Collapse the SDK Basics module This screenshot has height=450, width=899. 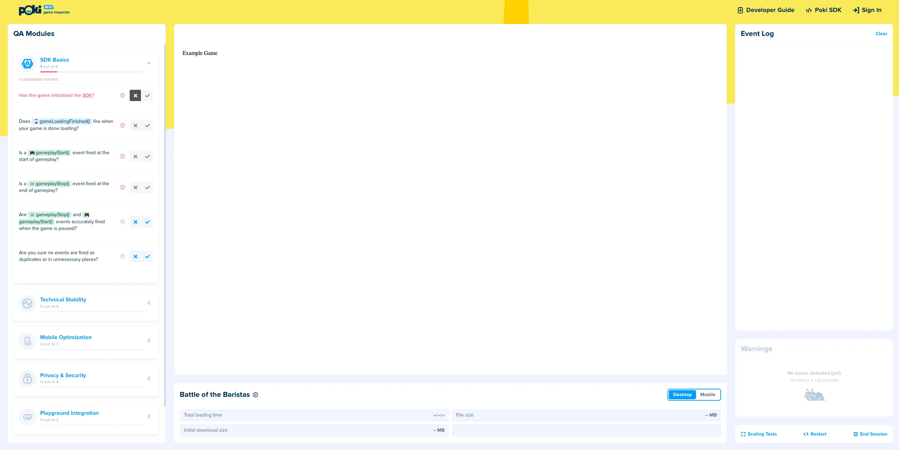(x=149, y=63)
